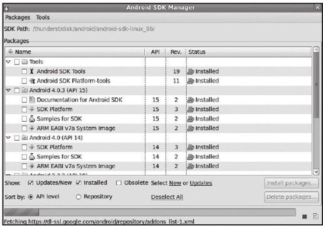Check Documentation for Android SDK checkbox
This screenshot has height=226, width=323.
pos(24,100)
